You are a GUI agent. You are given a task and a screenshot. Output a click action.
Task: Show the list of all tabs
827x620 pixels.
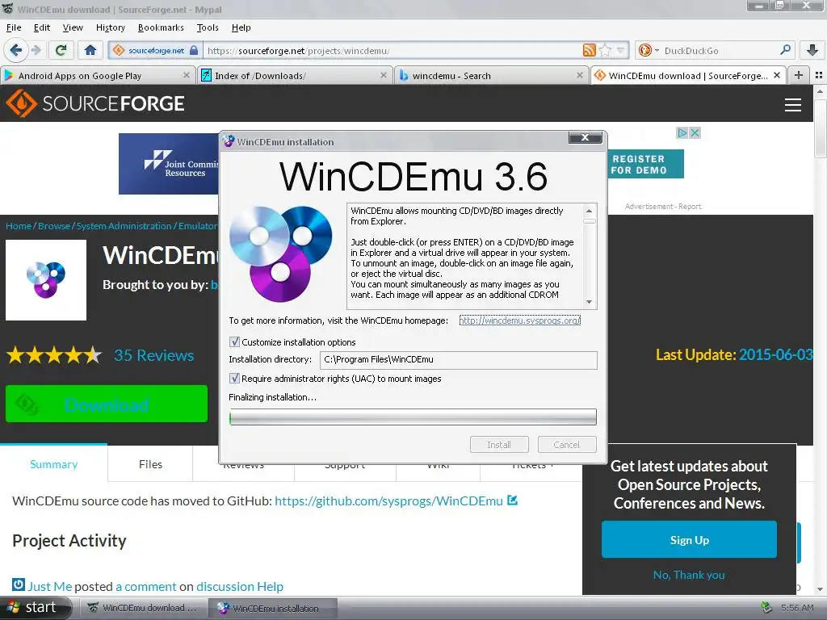[x=819, y=75]
